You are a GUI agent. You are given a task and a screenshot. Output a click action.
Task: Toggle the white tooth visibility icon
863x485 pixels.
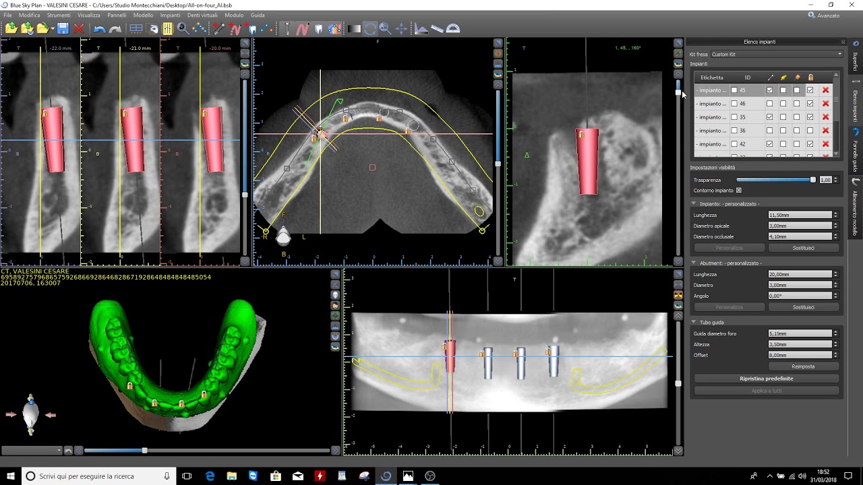pos(318,29)
